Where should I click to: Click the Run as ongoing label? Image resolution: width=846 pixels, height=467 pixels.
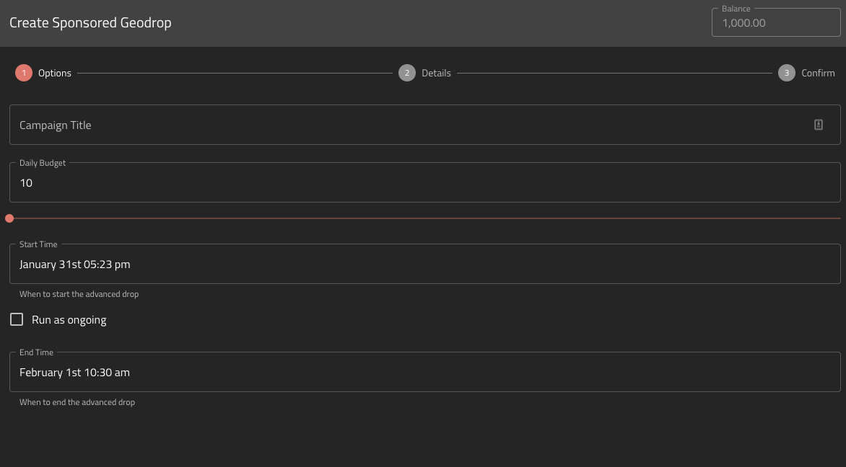69,320
